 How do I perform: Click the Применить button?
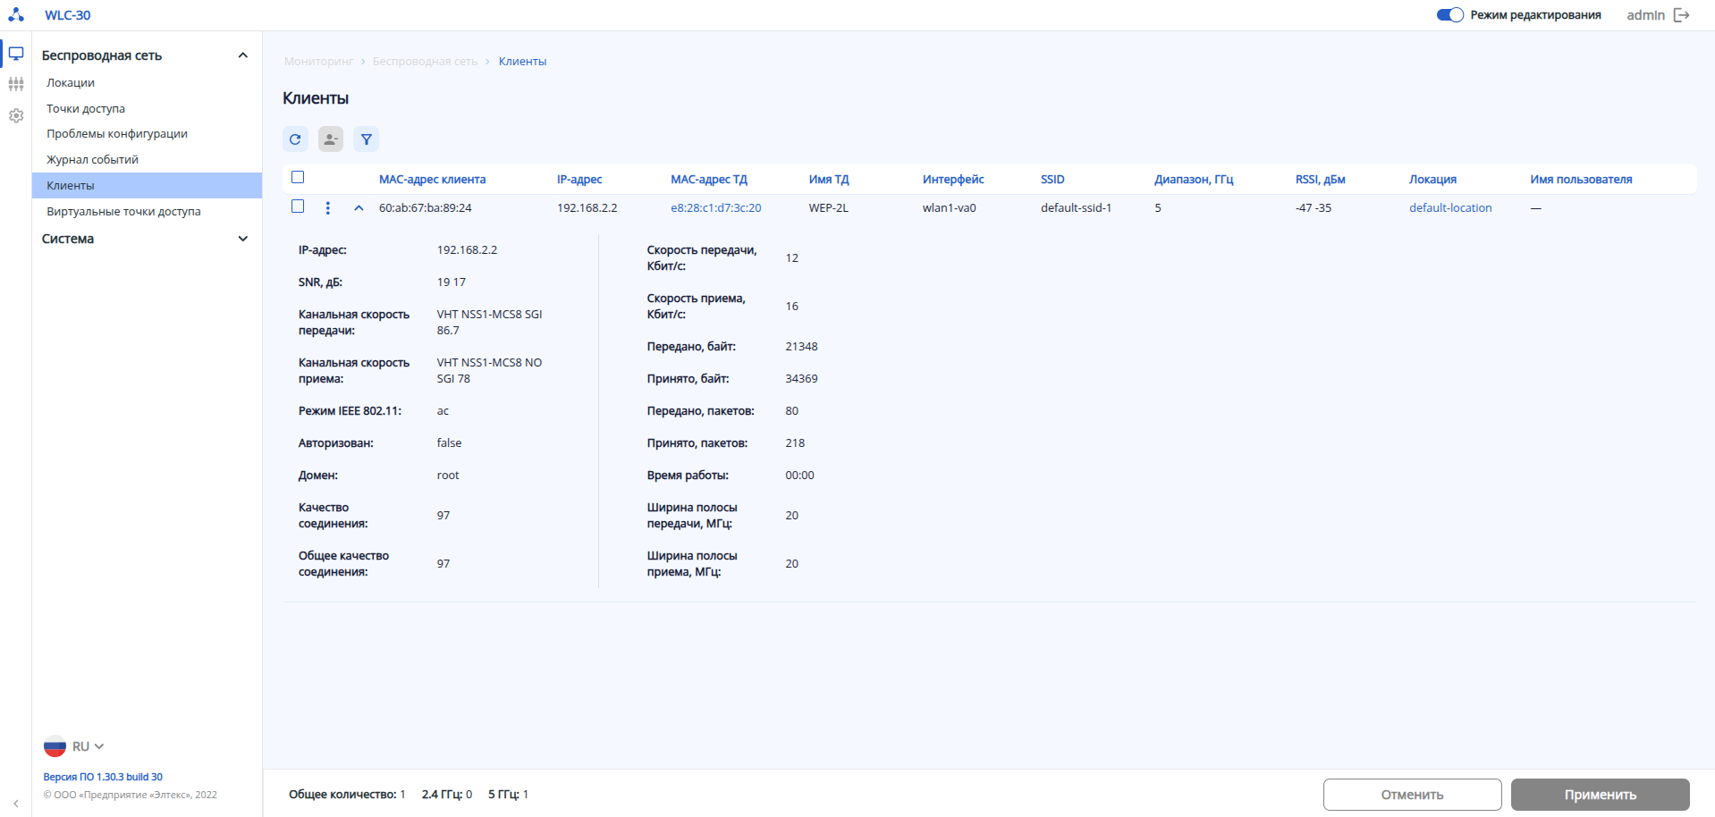(x=1600, y=795)
